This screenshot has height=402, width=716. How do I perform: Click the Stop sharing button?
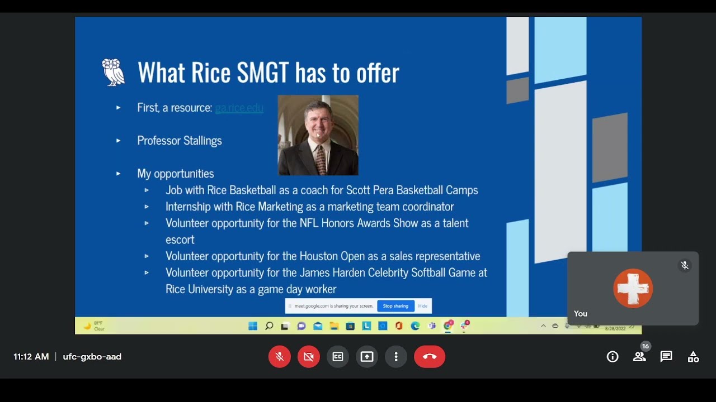point(395,306)
